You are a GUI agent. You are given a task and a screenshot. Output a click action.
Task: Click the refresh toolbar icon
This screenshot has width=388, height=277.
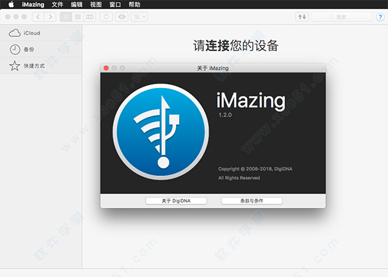106,17
